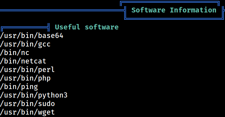Click the Useful software section title

87,27
